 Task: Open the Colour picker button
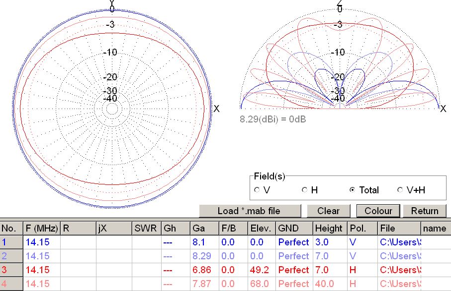378,211
